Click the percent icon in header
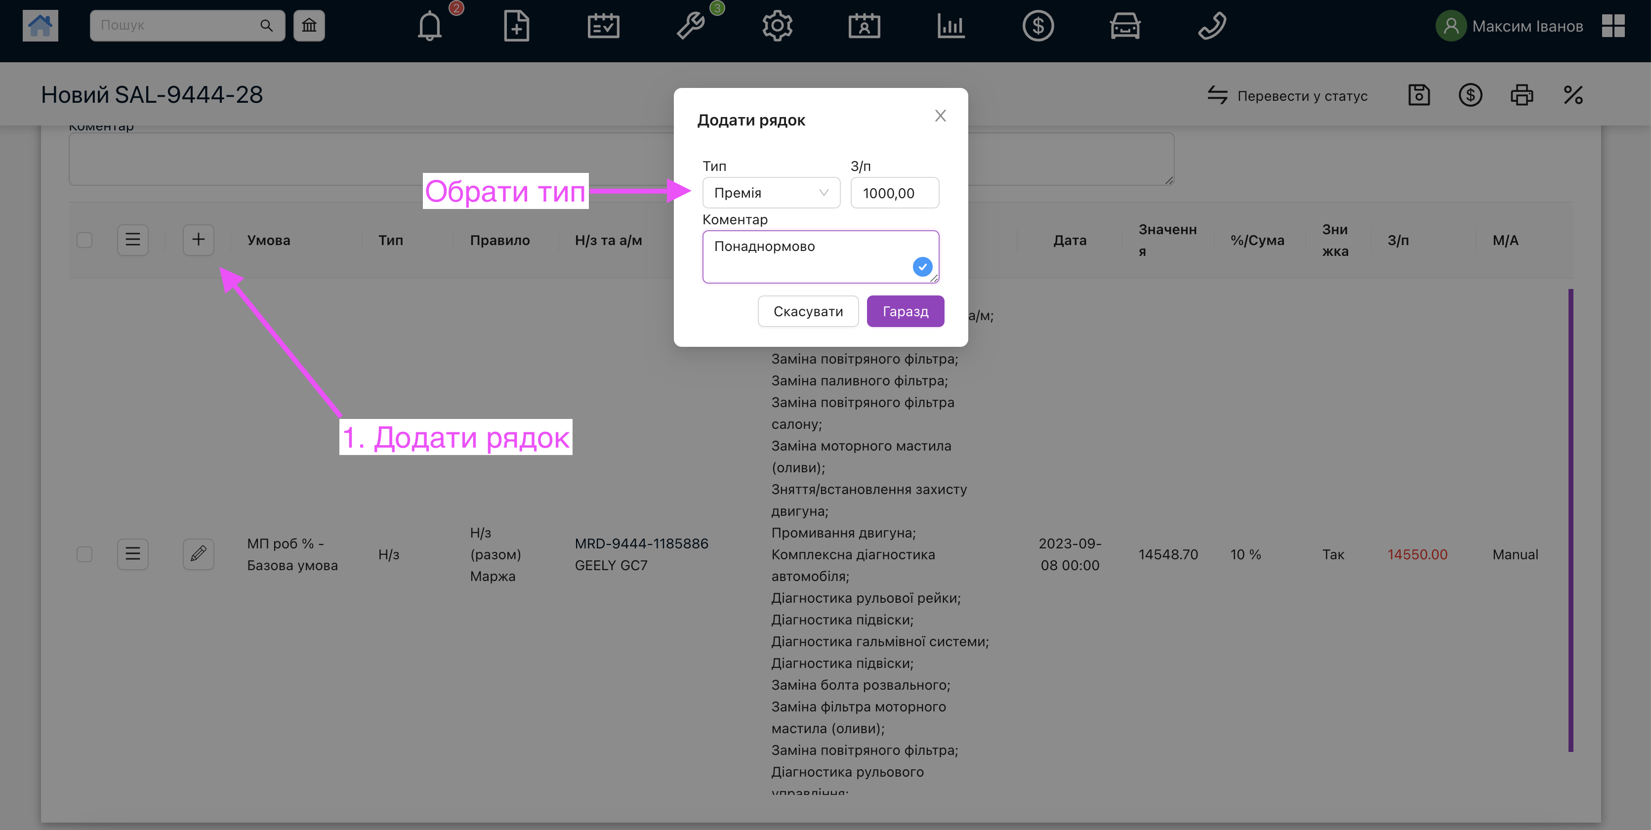1651x830 pixels. (1573, 95)
